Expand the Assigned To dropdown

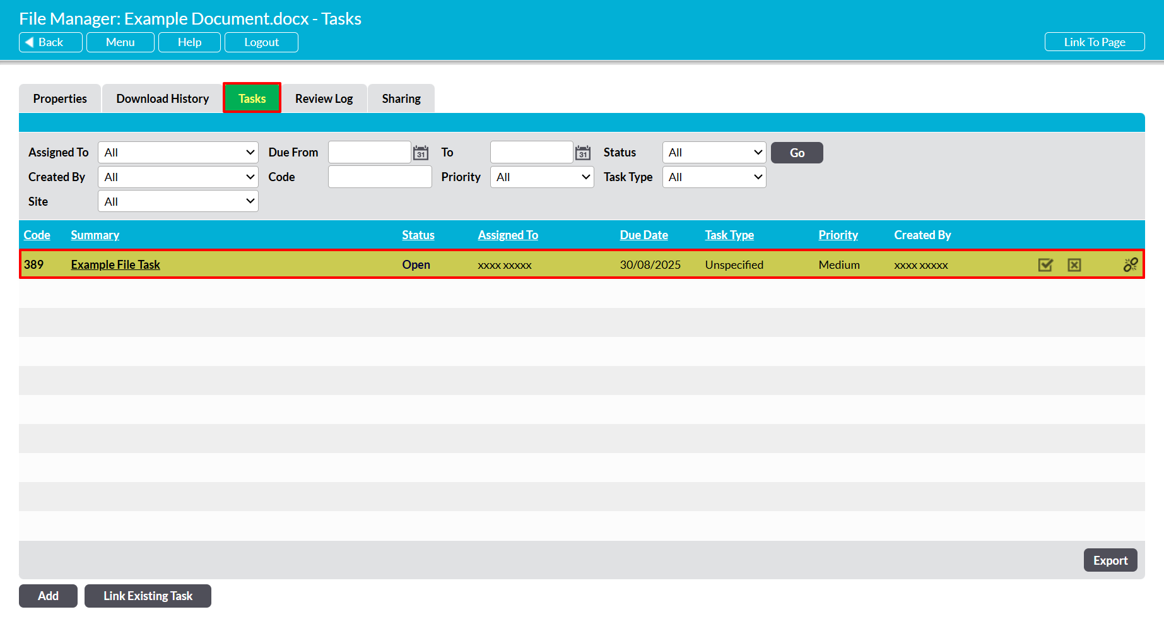click(178, 153)
